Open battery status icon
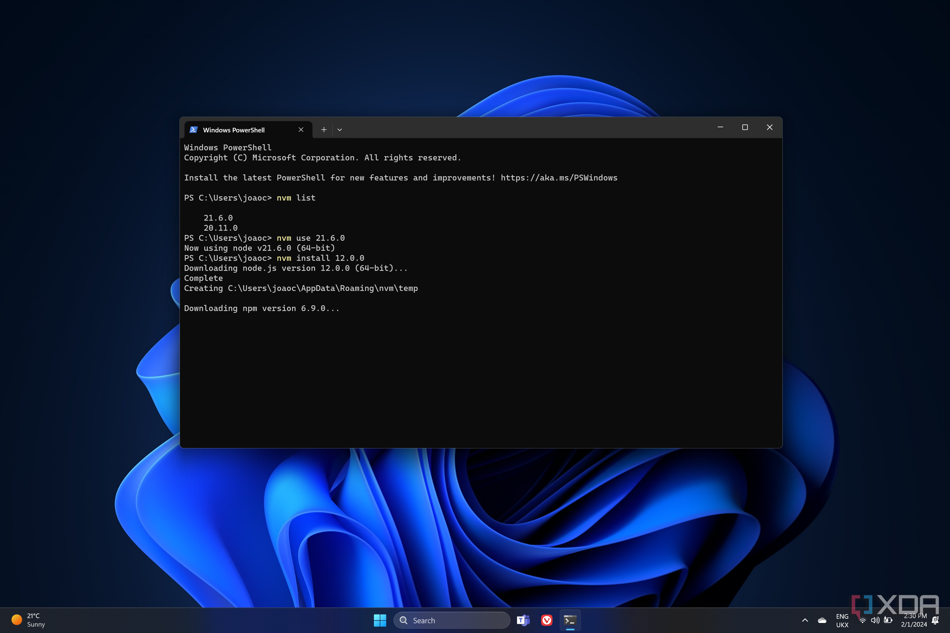 (x=888, y=621)
